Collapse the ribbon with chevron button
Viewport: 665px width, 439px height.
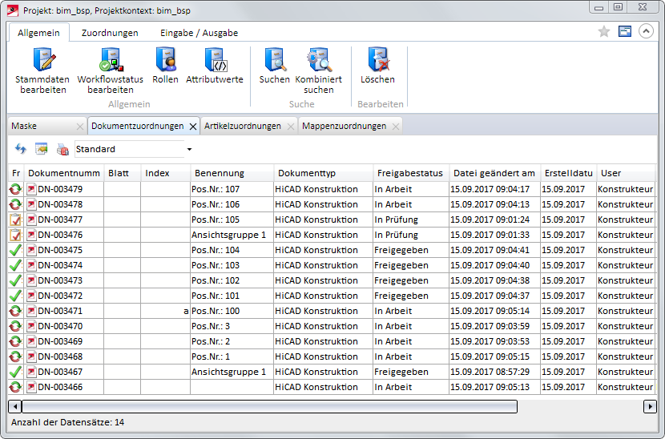tap(645, 31)
